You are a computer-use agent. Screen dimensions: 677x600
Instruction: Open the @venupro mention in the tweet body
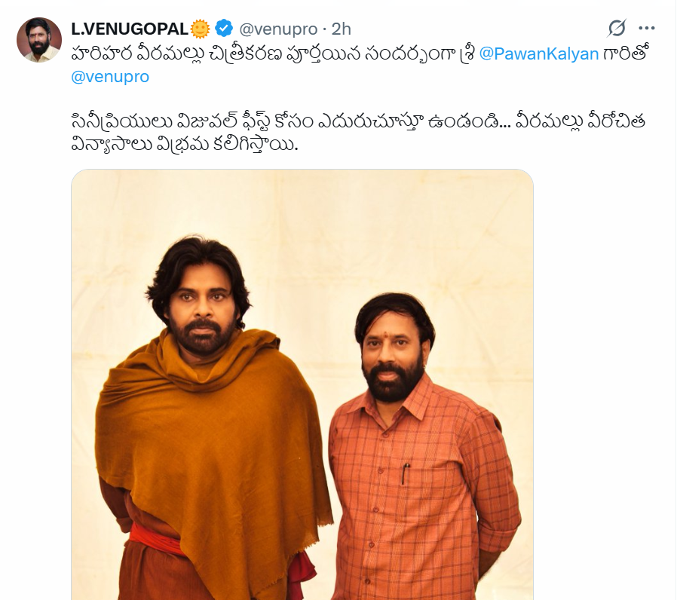tap(110, 77)
